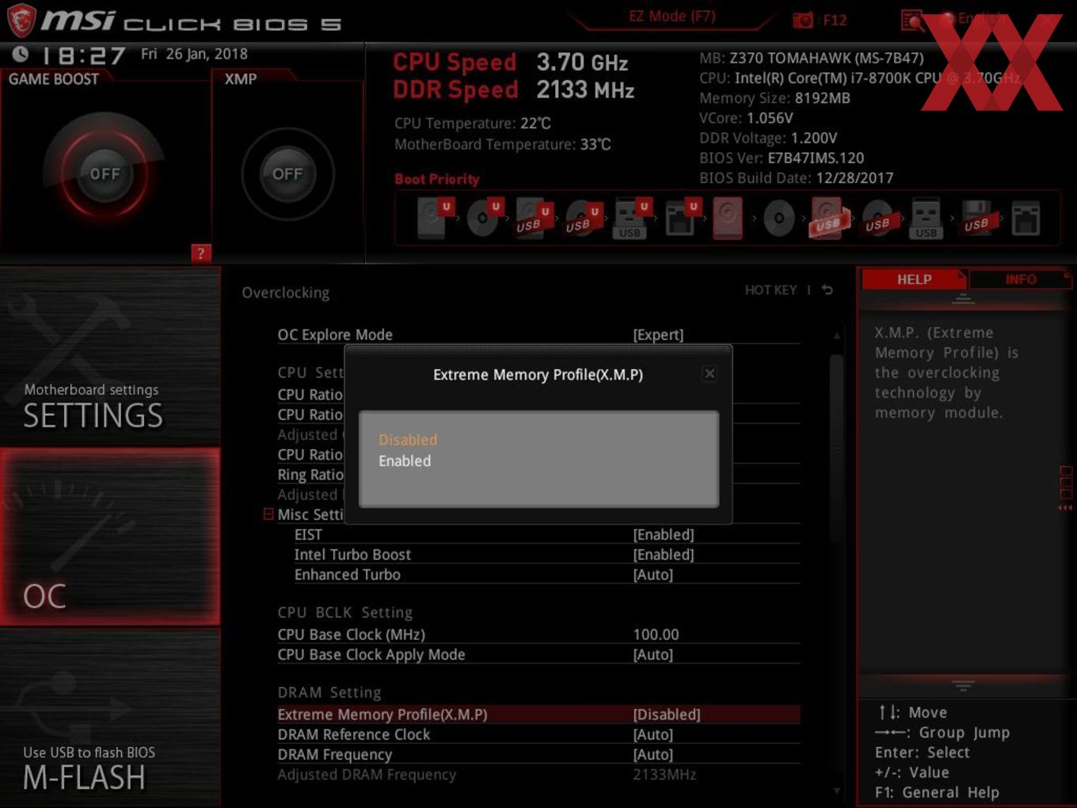Choose Disabled in the XMP popup
The height and width of the screenshot is (808, 1077).
point(408,440)
